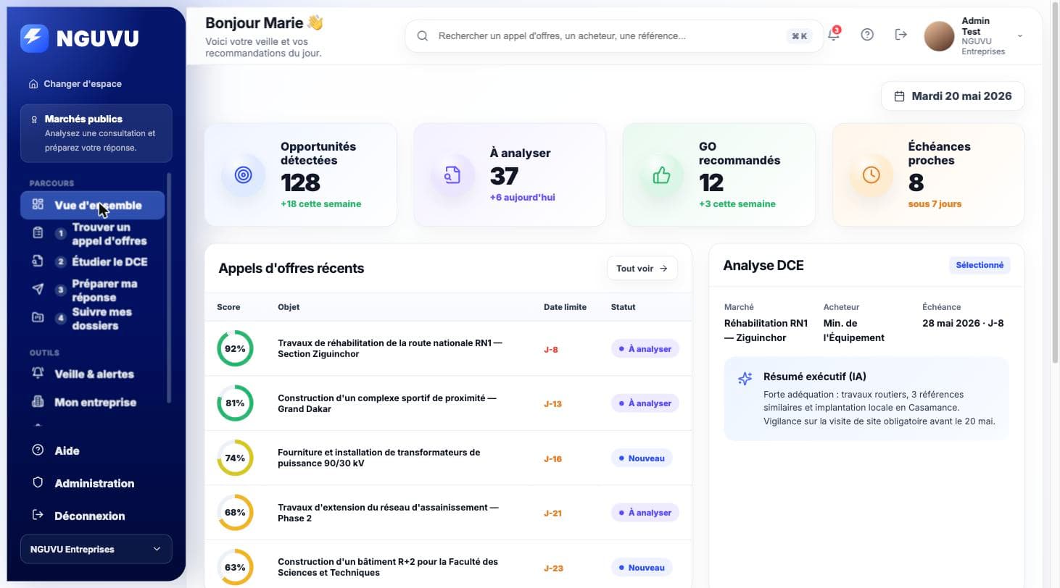Click the help question mark icon in header
Image resolution: width=1060 pixels, height=588 pixels.
(867, 35)
